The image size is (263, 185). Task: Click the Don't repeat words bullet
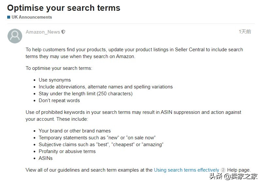click(59, 100)
